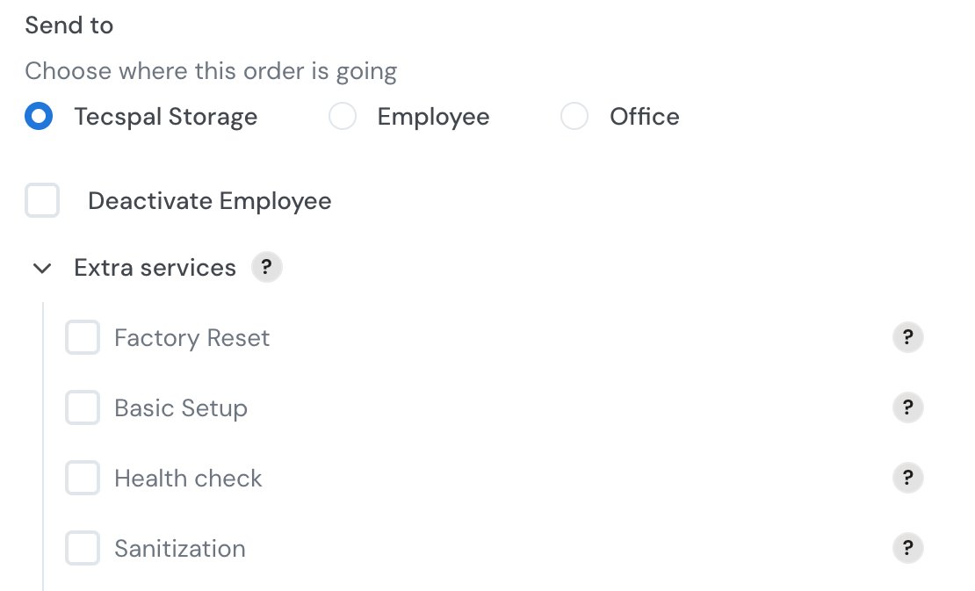Click the Deactivate Employee label
The width and height of the screenshot is (975, 591).
tap(210, 201)
